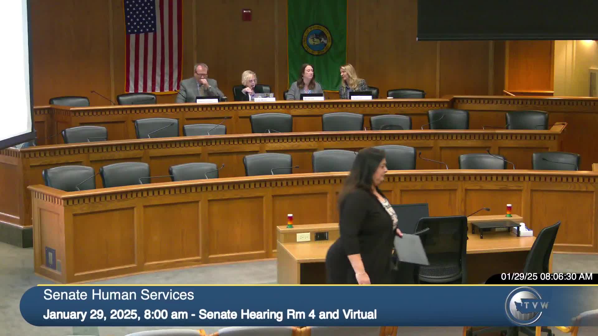Click the 01/29/25 08:06:30 AM timestamp overlay
This screenshot has width=598, height=336.
point(547,277)
